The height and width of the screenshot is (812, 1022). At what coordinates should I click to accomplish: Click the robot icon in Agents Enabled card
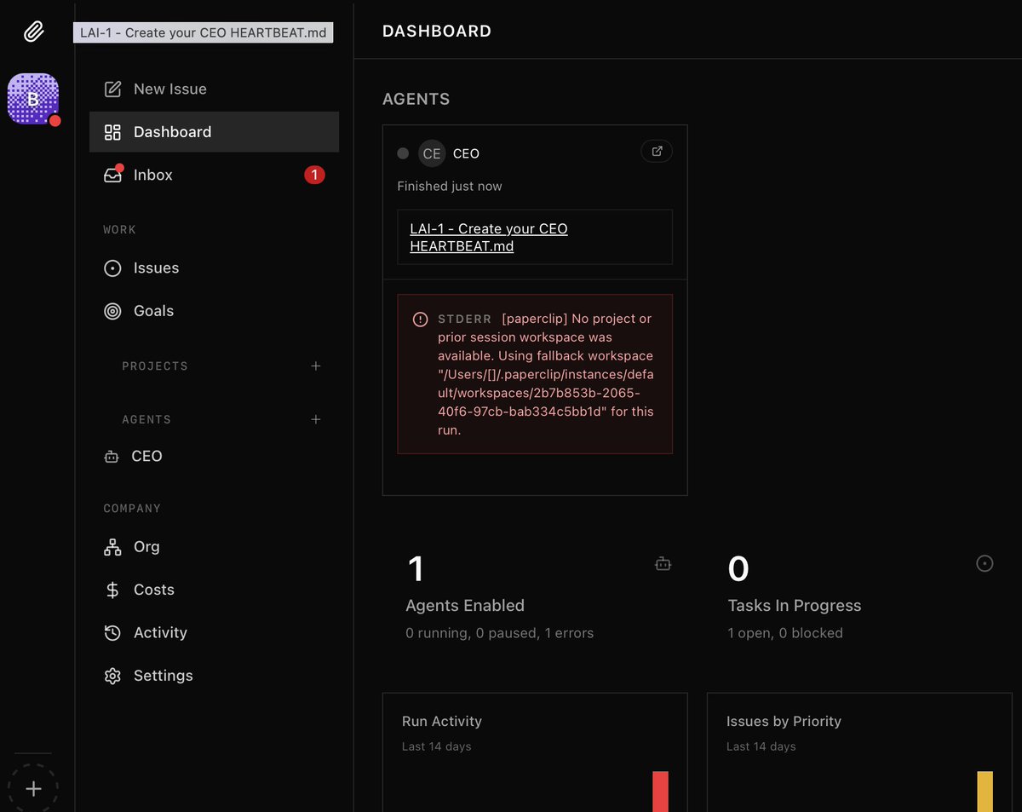[663, 563]
